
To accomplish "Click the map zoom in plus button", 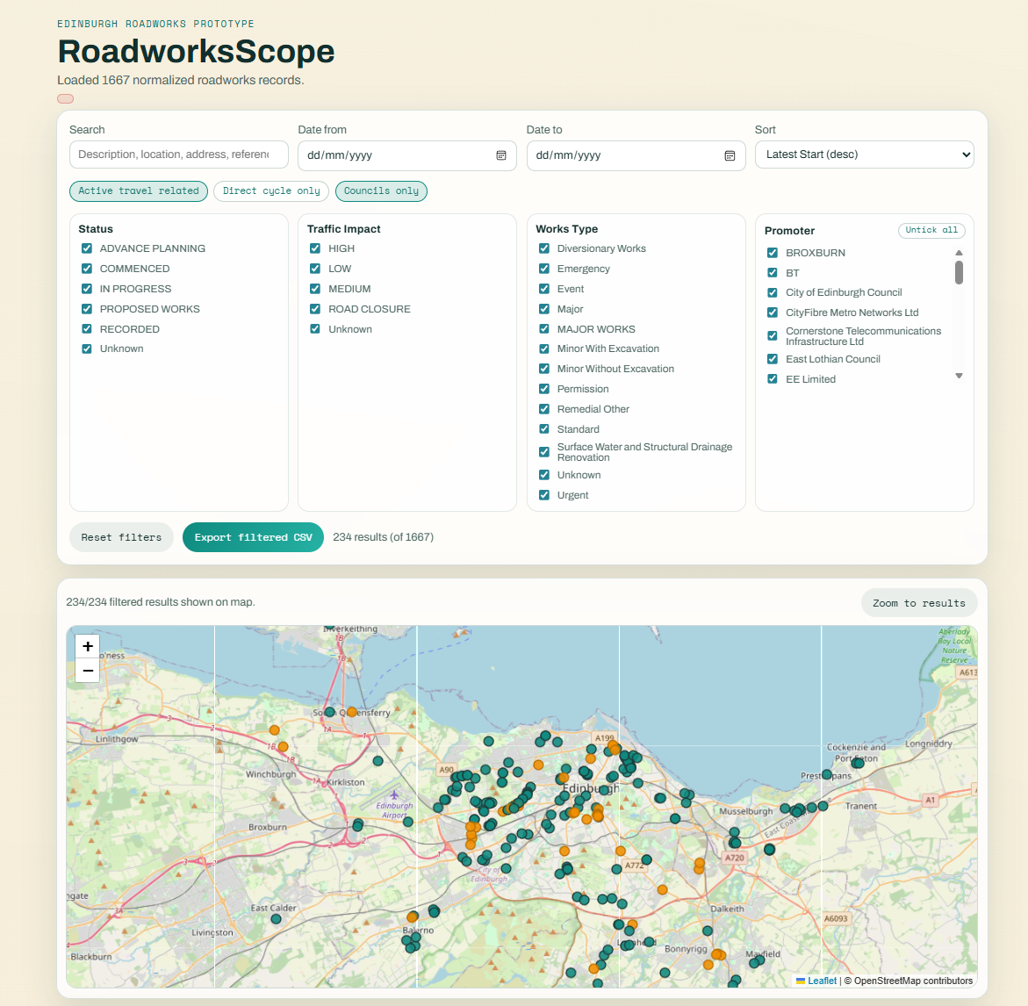I will [88, 647].
